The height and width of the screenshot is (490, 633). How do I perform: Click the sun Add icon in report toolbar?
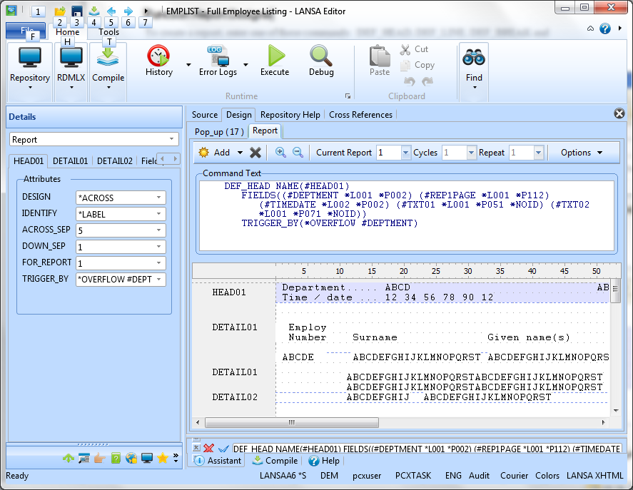click(x=204, y=153)
